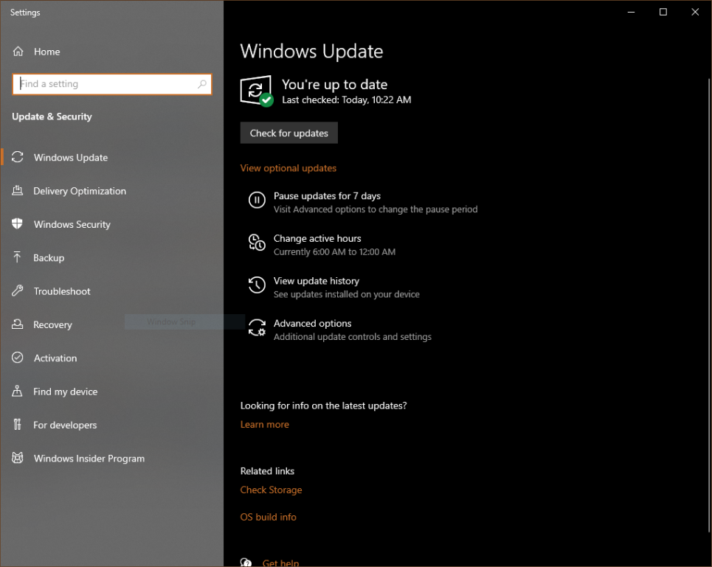Open the Check Storage link

pos(271,490)
